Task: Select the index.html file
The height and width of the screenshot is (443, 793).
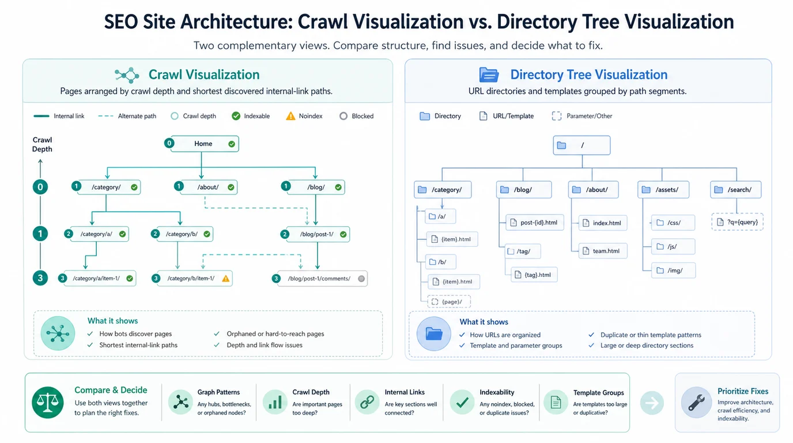Action: click(603, 223)
